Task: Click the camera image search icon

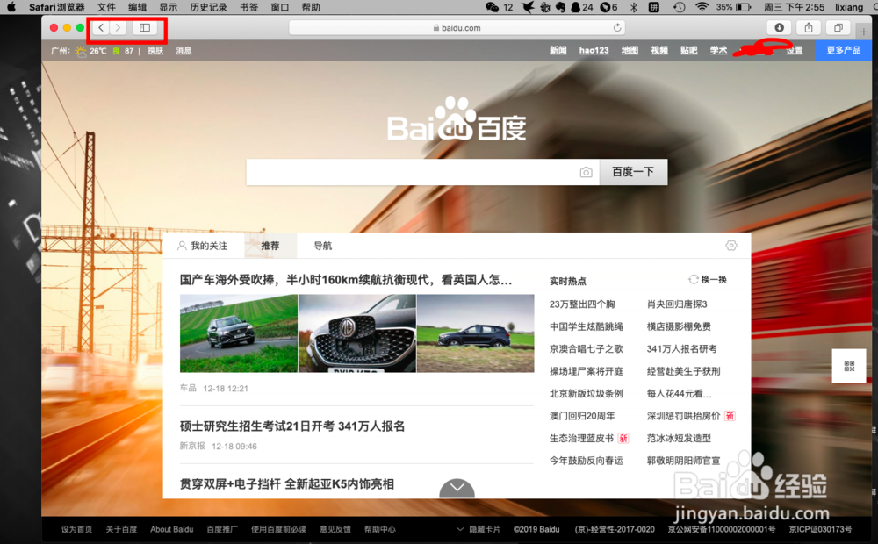Action: click(586, 172)
